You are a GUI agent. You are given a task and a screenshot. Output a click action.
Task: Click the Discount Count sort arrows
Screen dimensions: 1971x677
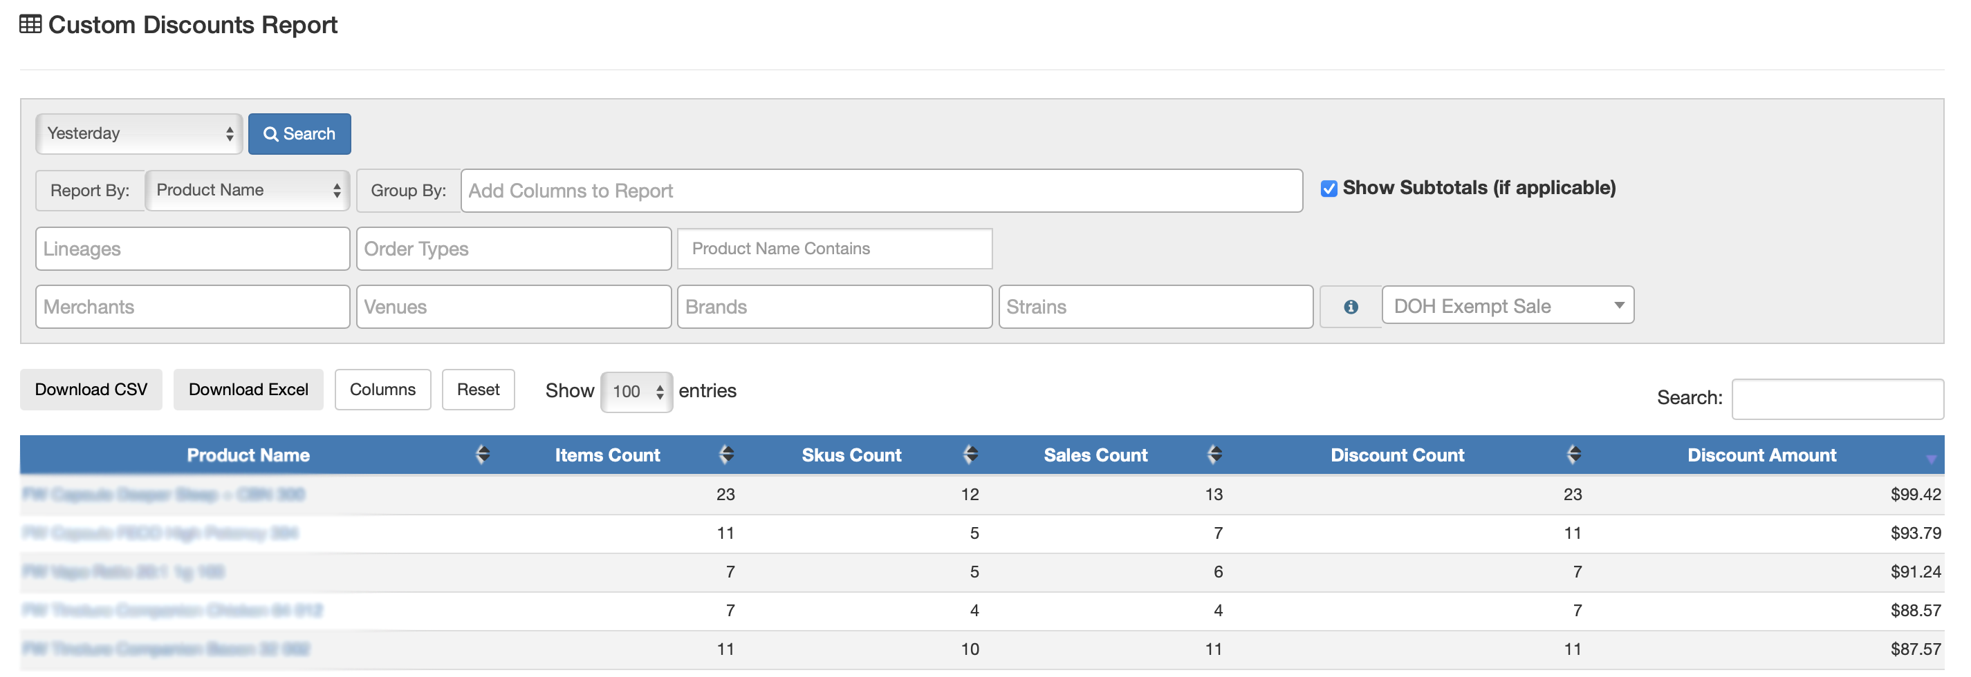(1573, 455)
